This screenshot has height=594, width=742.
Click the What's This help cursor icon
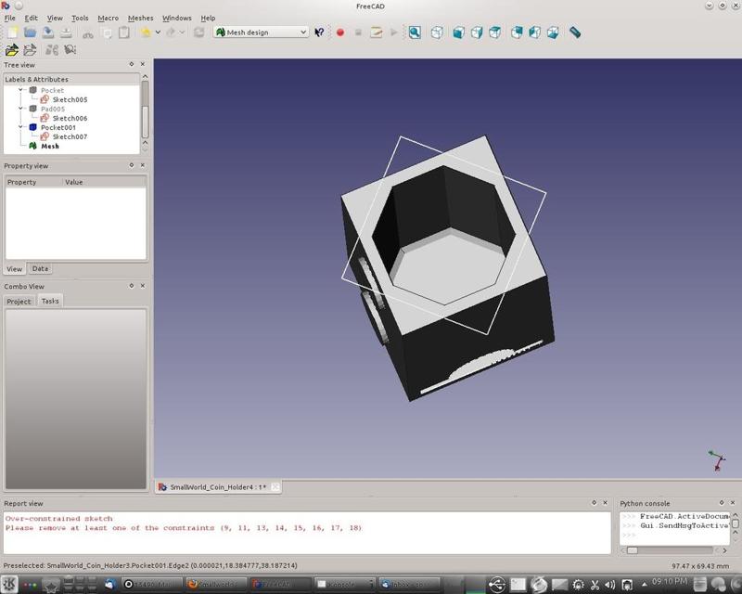319,32
